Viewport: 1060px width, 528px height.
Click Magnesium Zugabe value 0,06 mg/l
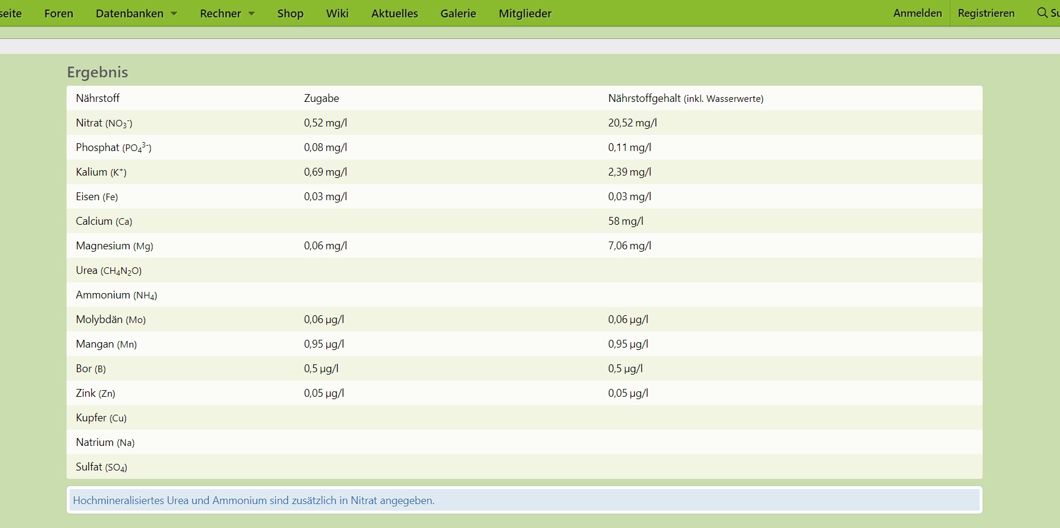326,246
